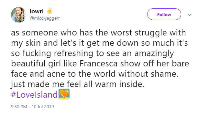Expand the tweet options chevron

[190, 15]
